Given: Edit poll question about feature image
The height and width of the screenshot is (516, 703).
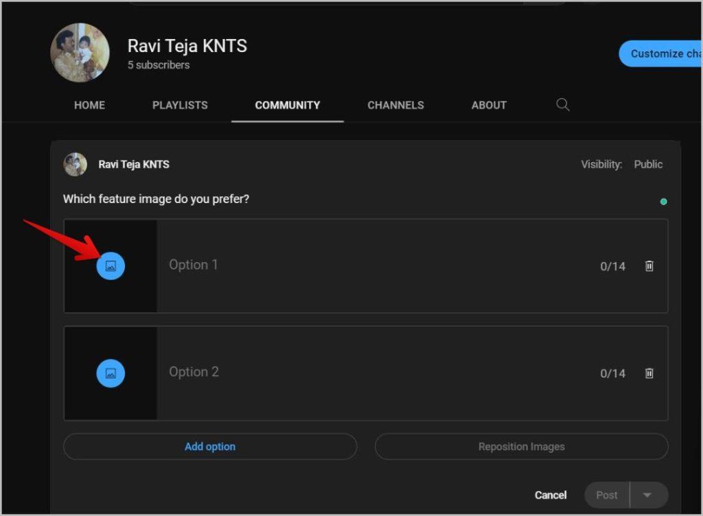Looking at the screenshot, I should tap(156, 199).
